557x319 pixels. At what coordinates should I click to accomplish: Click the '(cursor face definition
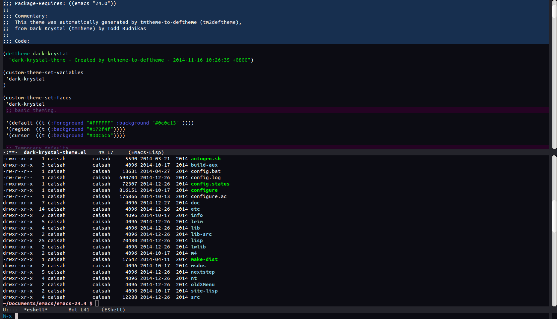pos(66,135)
